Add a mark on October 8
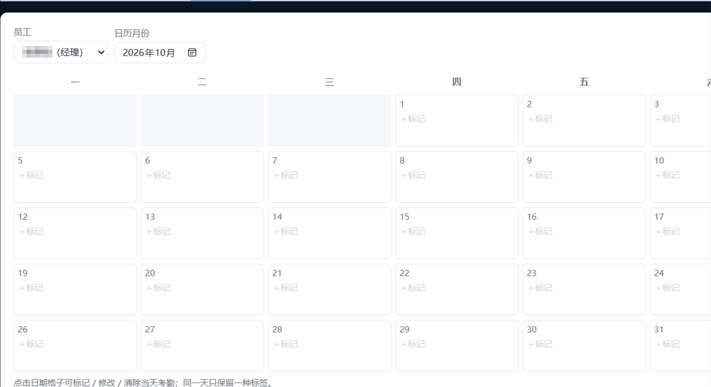711x387 pixels. click(413, 175)
